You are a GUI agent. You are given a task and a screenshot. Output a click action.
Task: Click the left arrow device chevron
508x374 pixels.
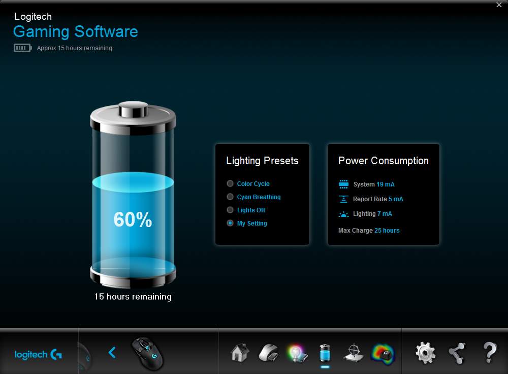click(112, 352)
